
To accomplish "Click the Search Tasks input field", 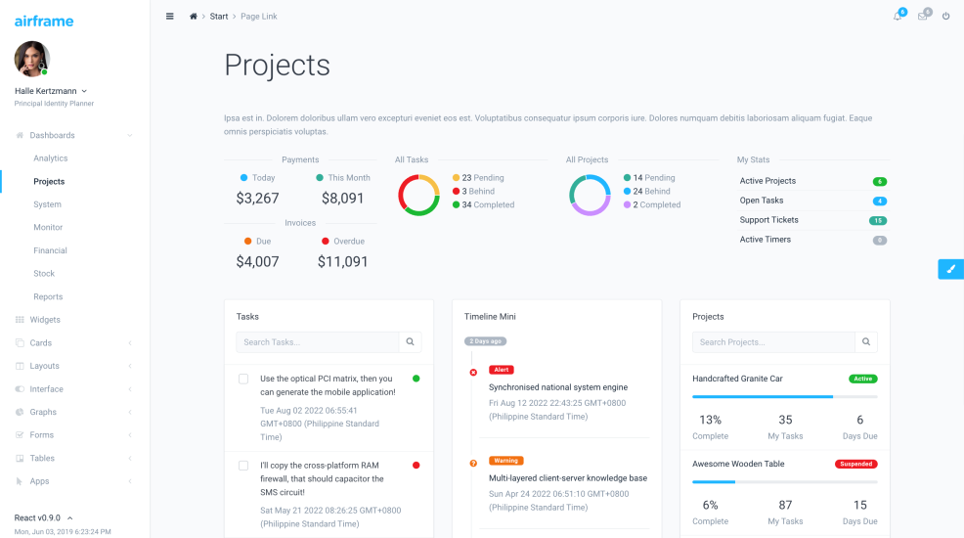I will tap(317, 342).
